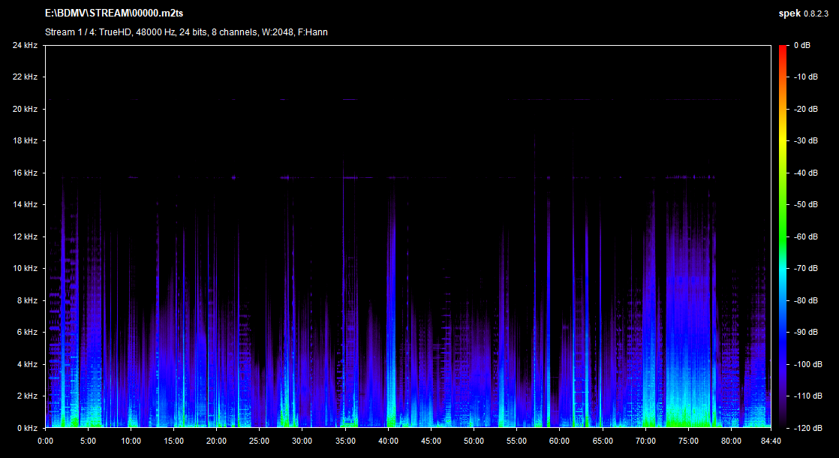Select the 40:00 time axis marker
Viewport: 839px width, 458px height.
pos(388,441)
